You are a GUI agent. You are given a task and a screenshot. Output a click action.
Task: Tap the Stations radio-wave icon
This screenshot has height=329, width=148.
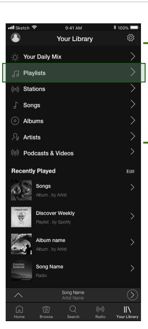click(x=15, y=89)
